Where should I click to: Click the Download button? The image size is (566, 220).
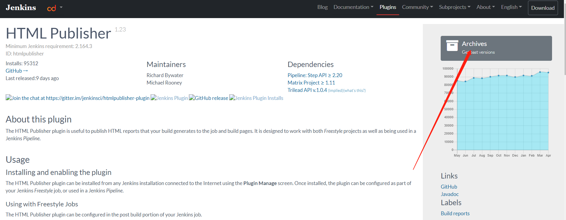click(543, 8)
